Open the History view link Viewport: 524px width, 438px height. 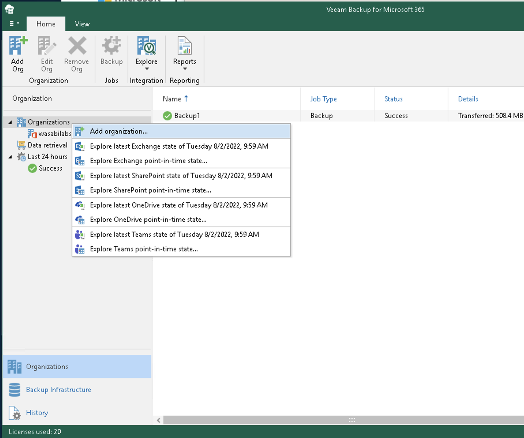[x=37, y=413]
